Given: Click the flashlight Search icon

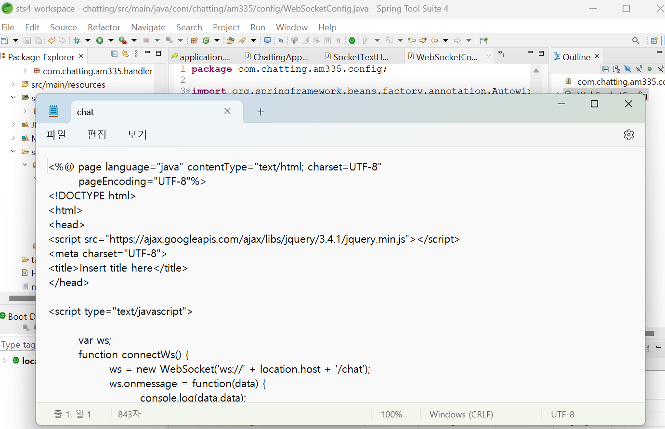Looking at the screenshot, I should [242, 40].
